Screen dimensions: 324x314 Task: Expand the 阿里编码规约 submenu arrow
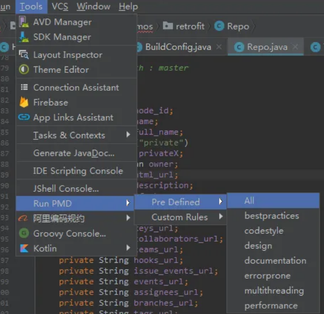click(128, 217)
